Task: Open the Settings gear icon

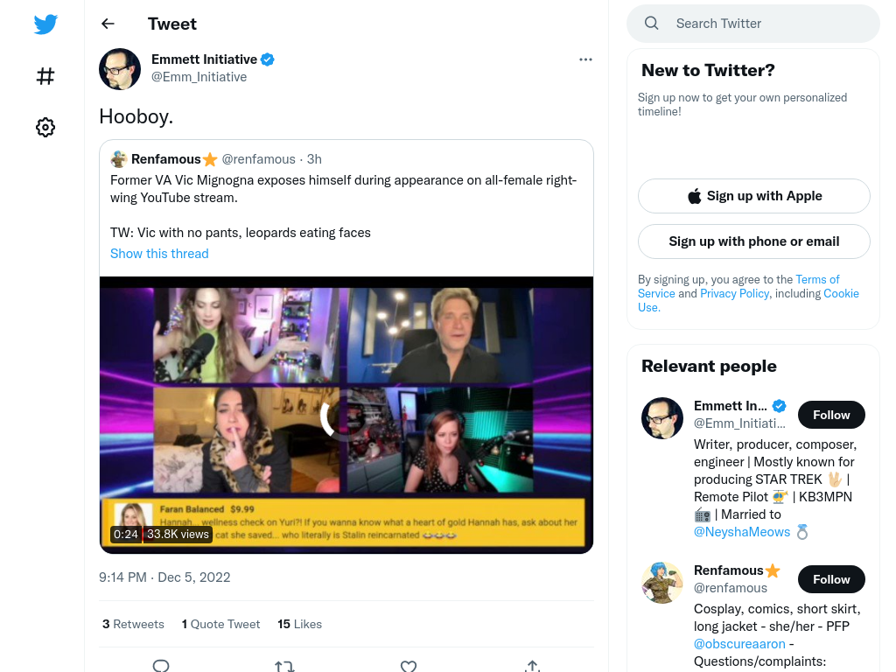Action: [45, 127]
